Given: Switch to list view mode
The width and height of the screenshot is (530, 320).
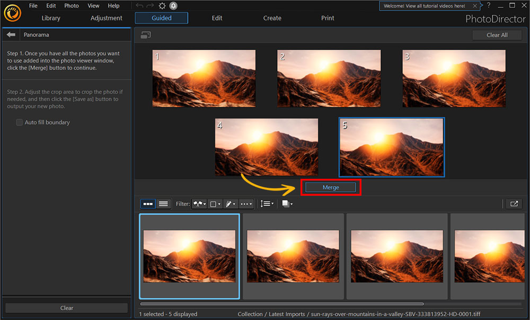Looking at the screenshot, I should click(x=163, y=204).
